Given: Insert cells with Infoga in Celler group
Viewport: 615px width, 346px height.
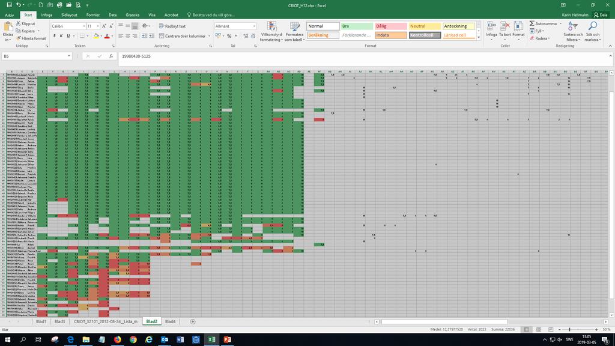Looking at the screenshot, I should click(491, 31).
